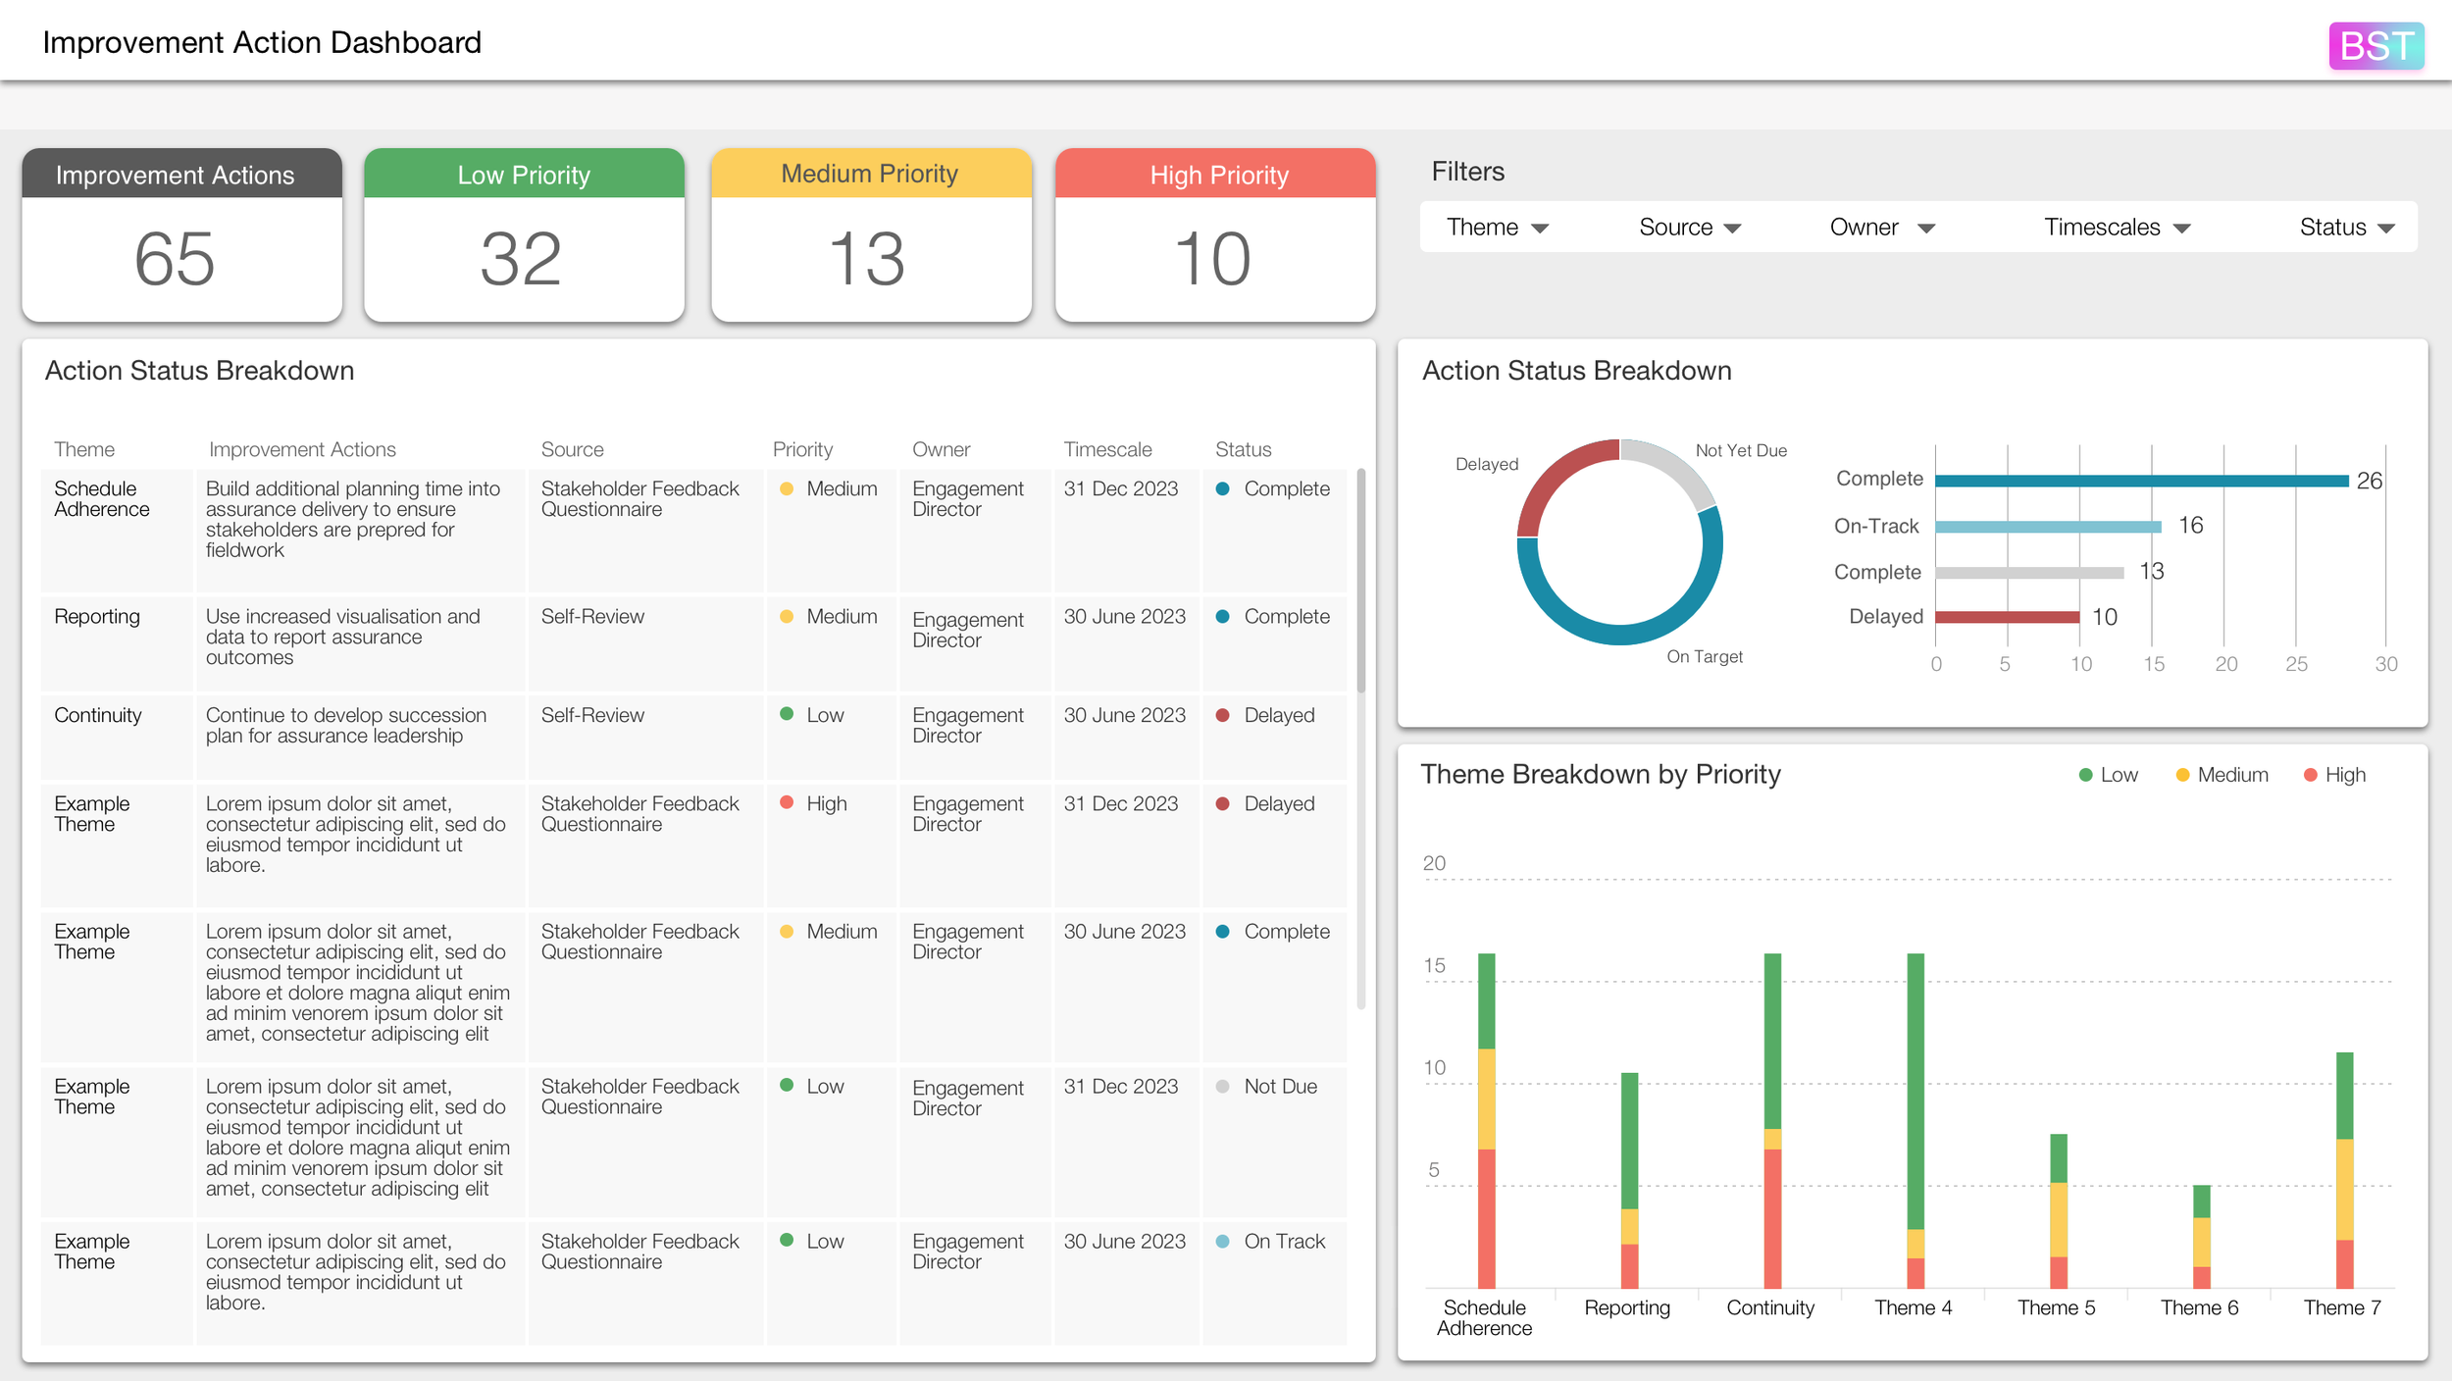Select the yellow Medium priority dot on Reporting row

pyautogui.click(x=785, y=617)
